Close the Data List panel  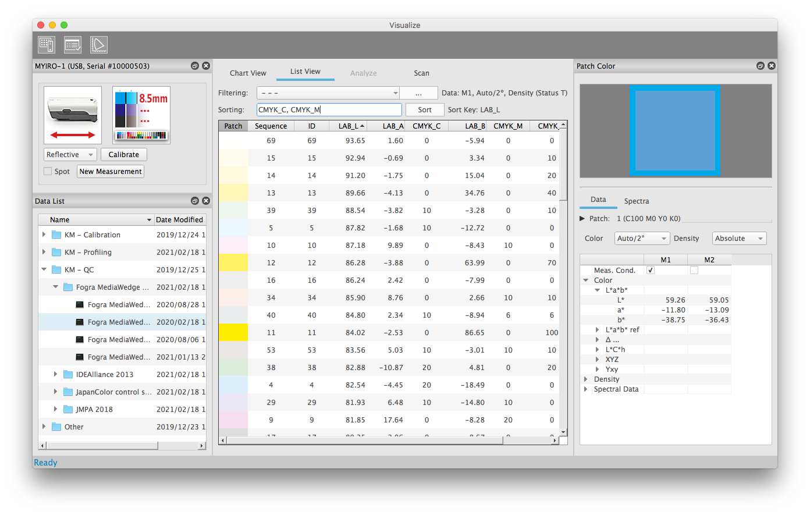point(205,201)
